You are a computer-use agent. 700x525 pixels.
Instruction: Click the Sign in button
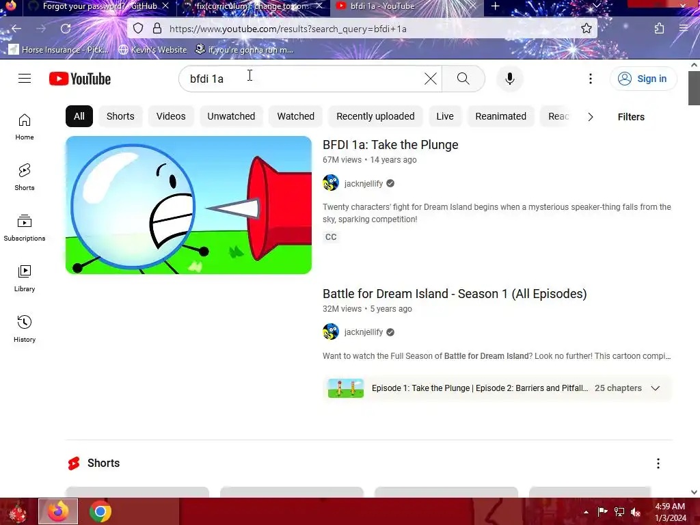click(643, 79)
